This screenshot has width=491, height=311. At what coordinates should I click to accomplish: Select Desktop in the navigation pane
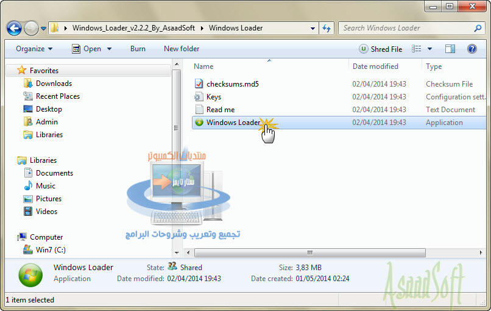(x=49, y=109)
